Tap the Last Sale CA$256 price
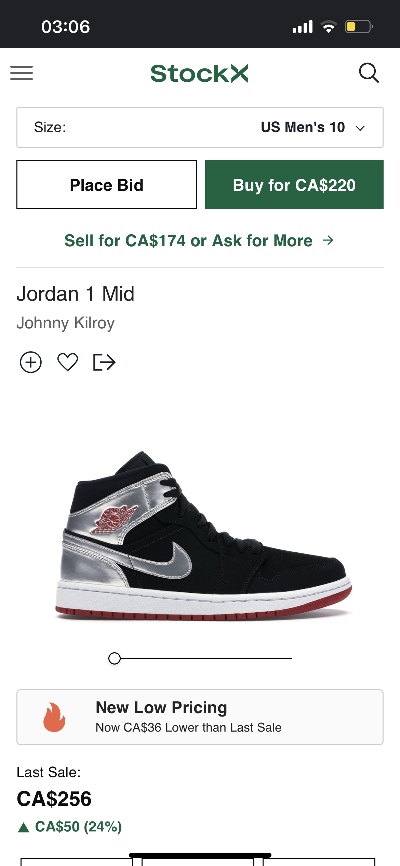 (x=54, y=799)
